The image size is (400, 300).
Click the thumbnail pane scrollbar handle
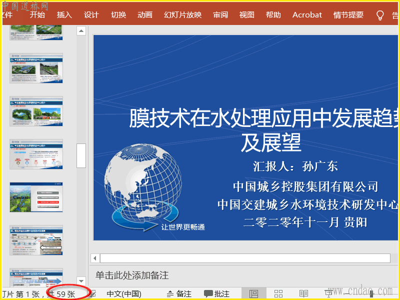pyautogui.click(x=81, y=155)
